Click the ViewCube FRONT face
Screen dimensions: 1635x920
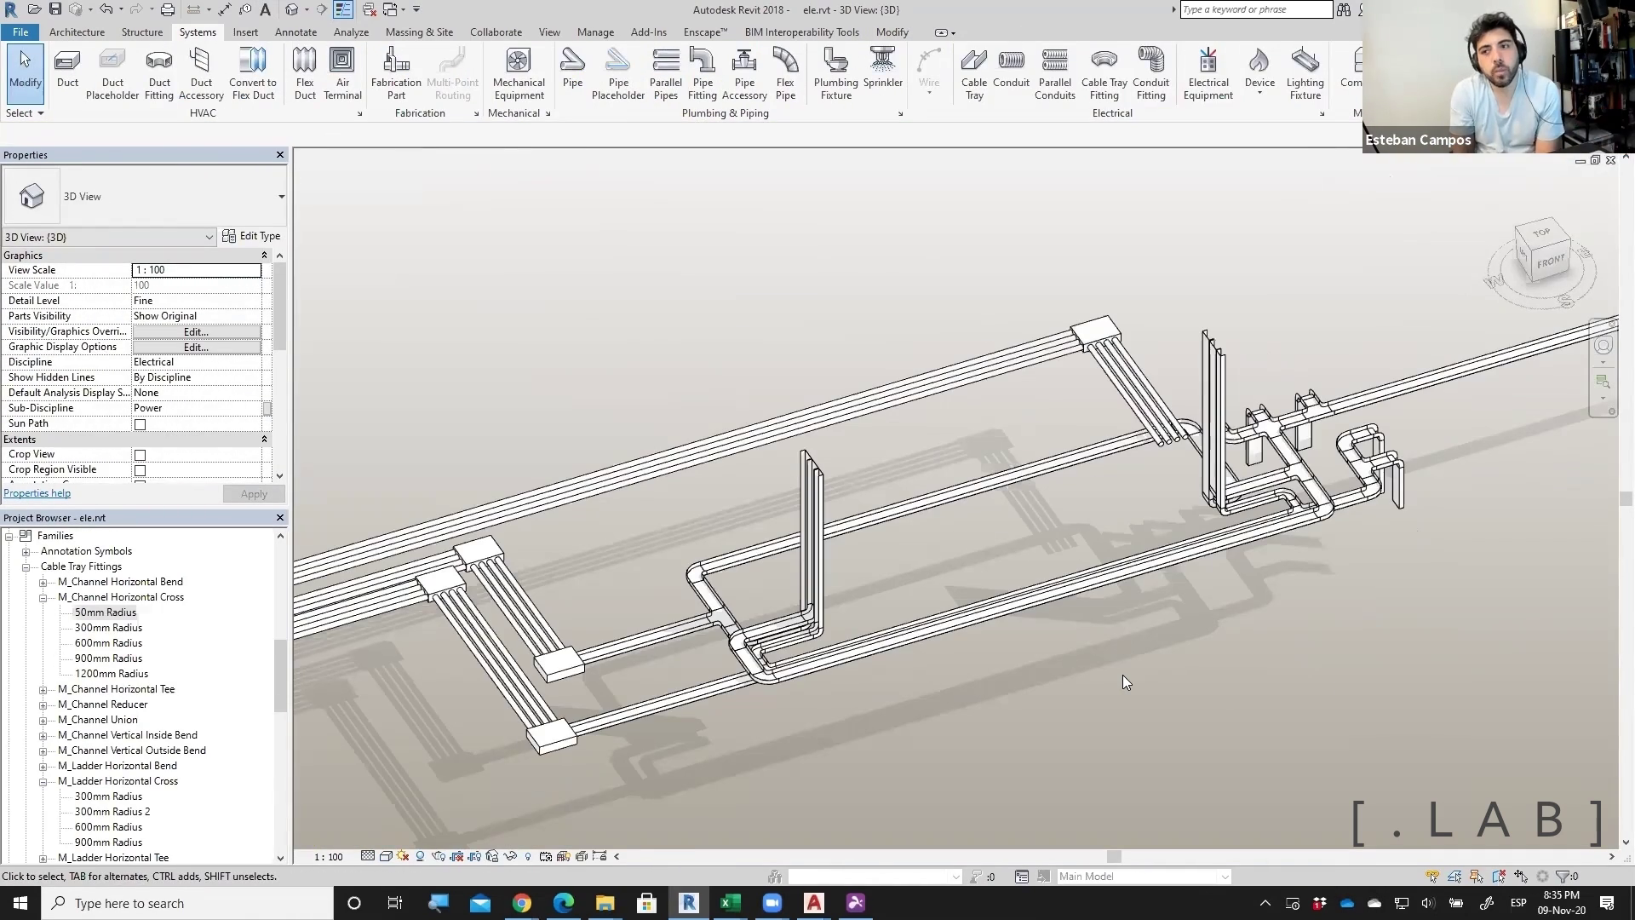pos(1551,261)
